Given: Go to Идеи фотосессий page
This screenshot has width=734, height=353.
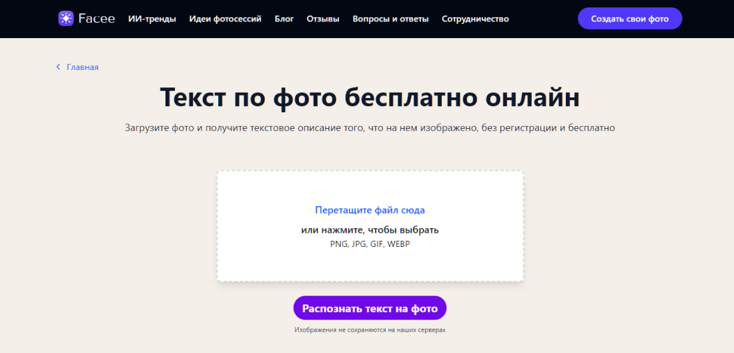Looking at the screenshot, I should pos(225,19).
